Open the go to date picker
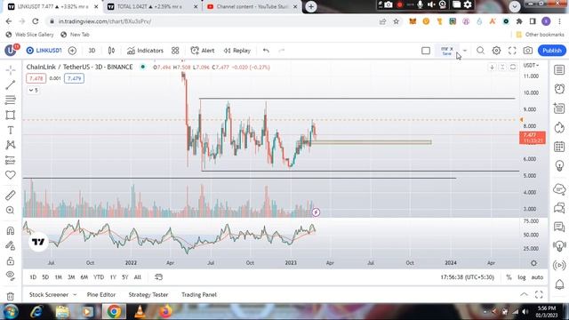The width and height of the screenshot is (569, 320). [158, 277]
